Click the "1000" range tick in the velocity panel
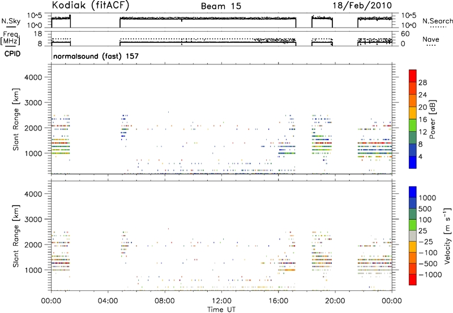 pyautogui.click(x=33, y=270)
